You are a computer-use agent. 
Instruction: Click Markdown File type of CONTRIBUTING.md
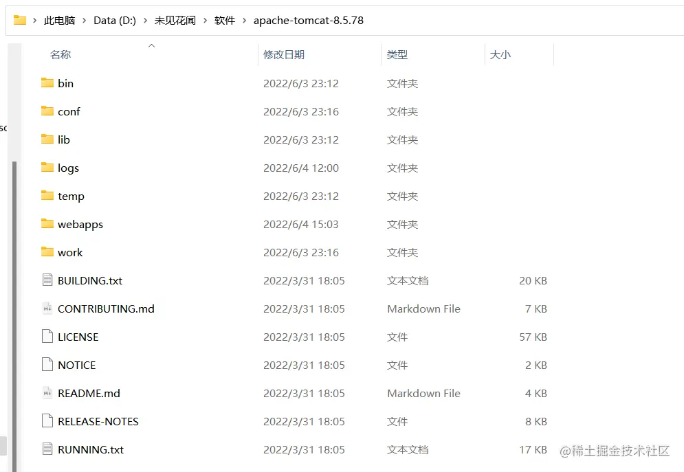click(423, 308)
